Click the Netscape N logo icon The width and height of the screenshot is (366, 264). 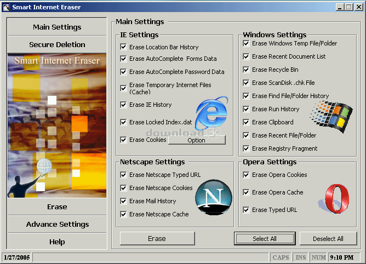(214, 197)
